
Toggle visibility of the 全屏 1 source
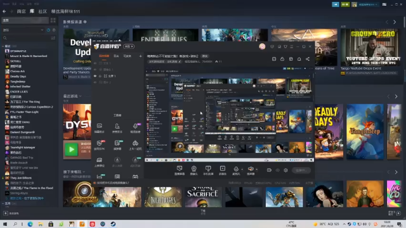tap(95, 76)
